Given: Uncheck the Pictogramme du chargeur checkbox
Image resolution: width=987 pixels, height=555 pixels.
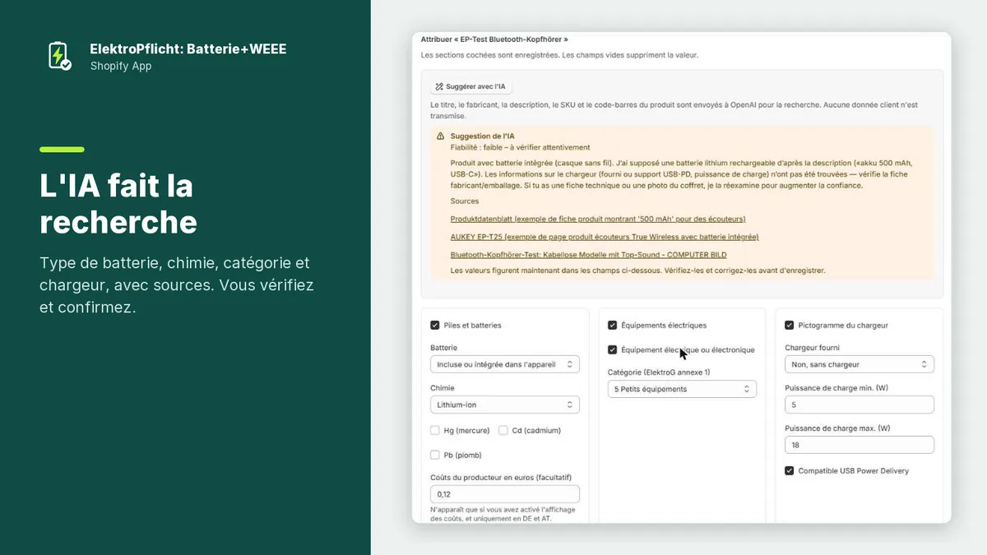Looking at the screenshot, I should [x=790, y=326].
